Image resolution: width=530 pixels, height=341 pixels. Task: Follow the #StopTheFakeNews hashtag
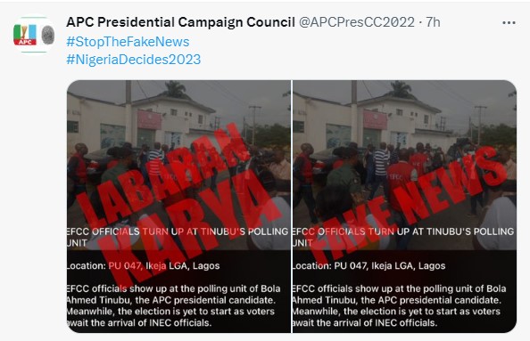click(128, 42)
